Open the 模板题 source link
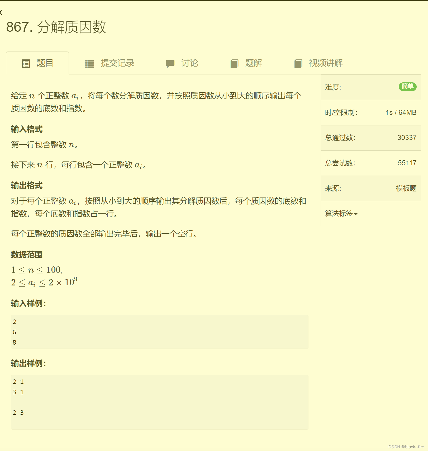Screen dimensions: 428x451 point(406,188)
